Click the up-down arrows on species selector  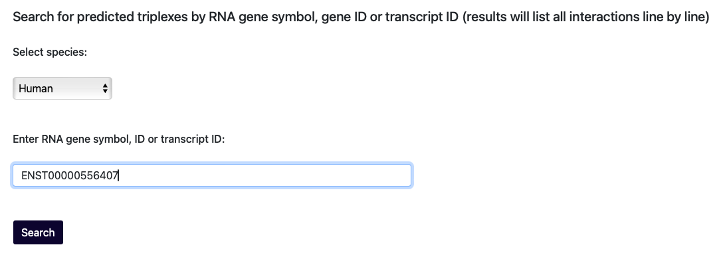click(105, 88)
